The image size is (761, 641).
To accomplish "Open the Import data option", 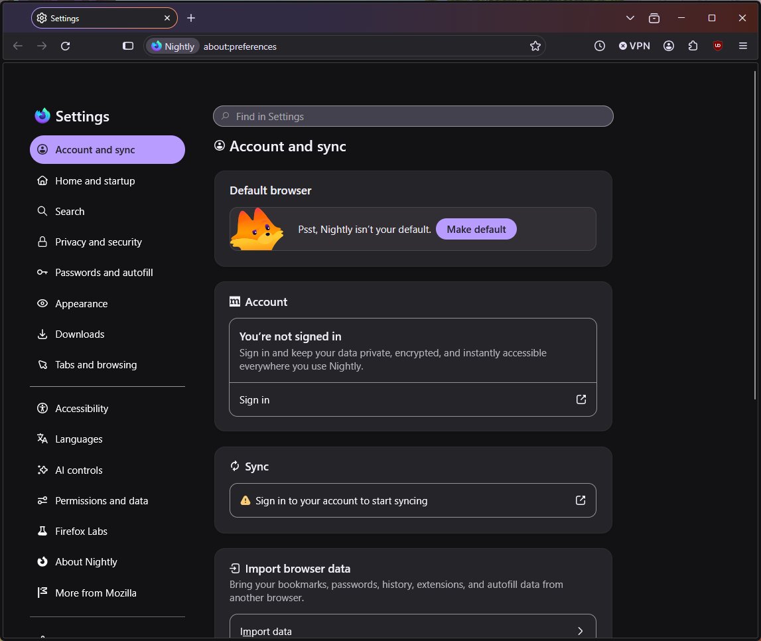I will (x=413, y=627).
